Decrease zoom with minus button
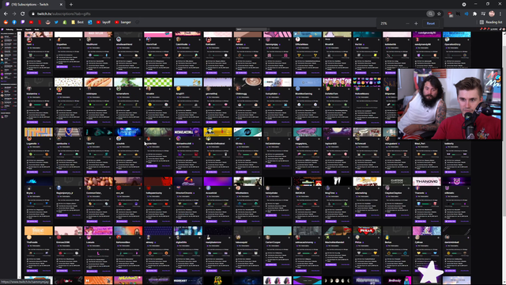 [x=407, y=23]
